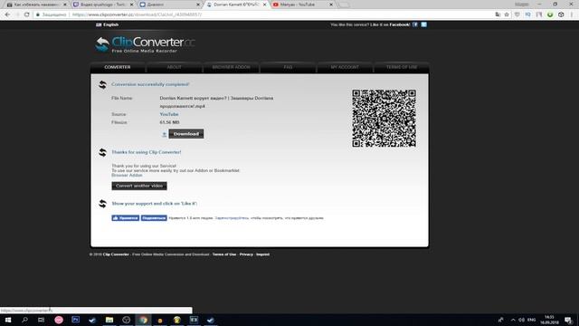Image resolution: width=579 pixels, height=326 pixels.
Task: Click the Chrome taskbar icon
Action: 143,320
